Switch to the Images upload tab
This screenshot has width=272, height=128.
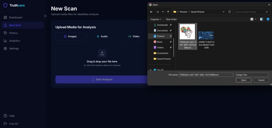pos(70,36)
